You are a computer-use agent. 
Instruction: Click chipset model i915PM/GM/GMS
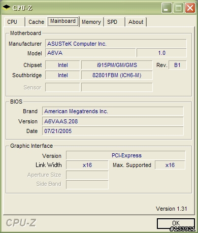117,65
